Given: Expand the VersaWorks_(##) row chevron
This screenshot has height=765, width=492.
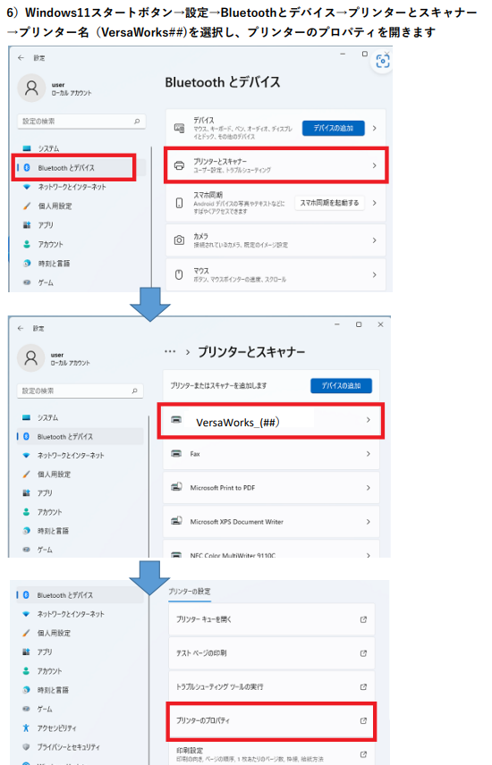Looking at the screenshot, I should tap(368, 420).
